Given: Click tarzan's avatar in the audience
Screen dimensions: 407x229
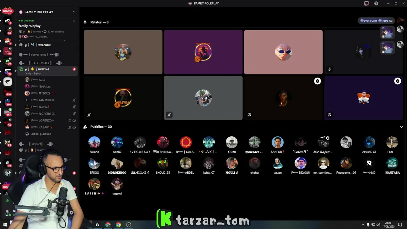Looking at the screenshot, I should (x=277, y=163).
